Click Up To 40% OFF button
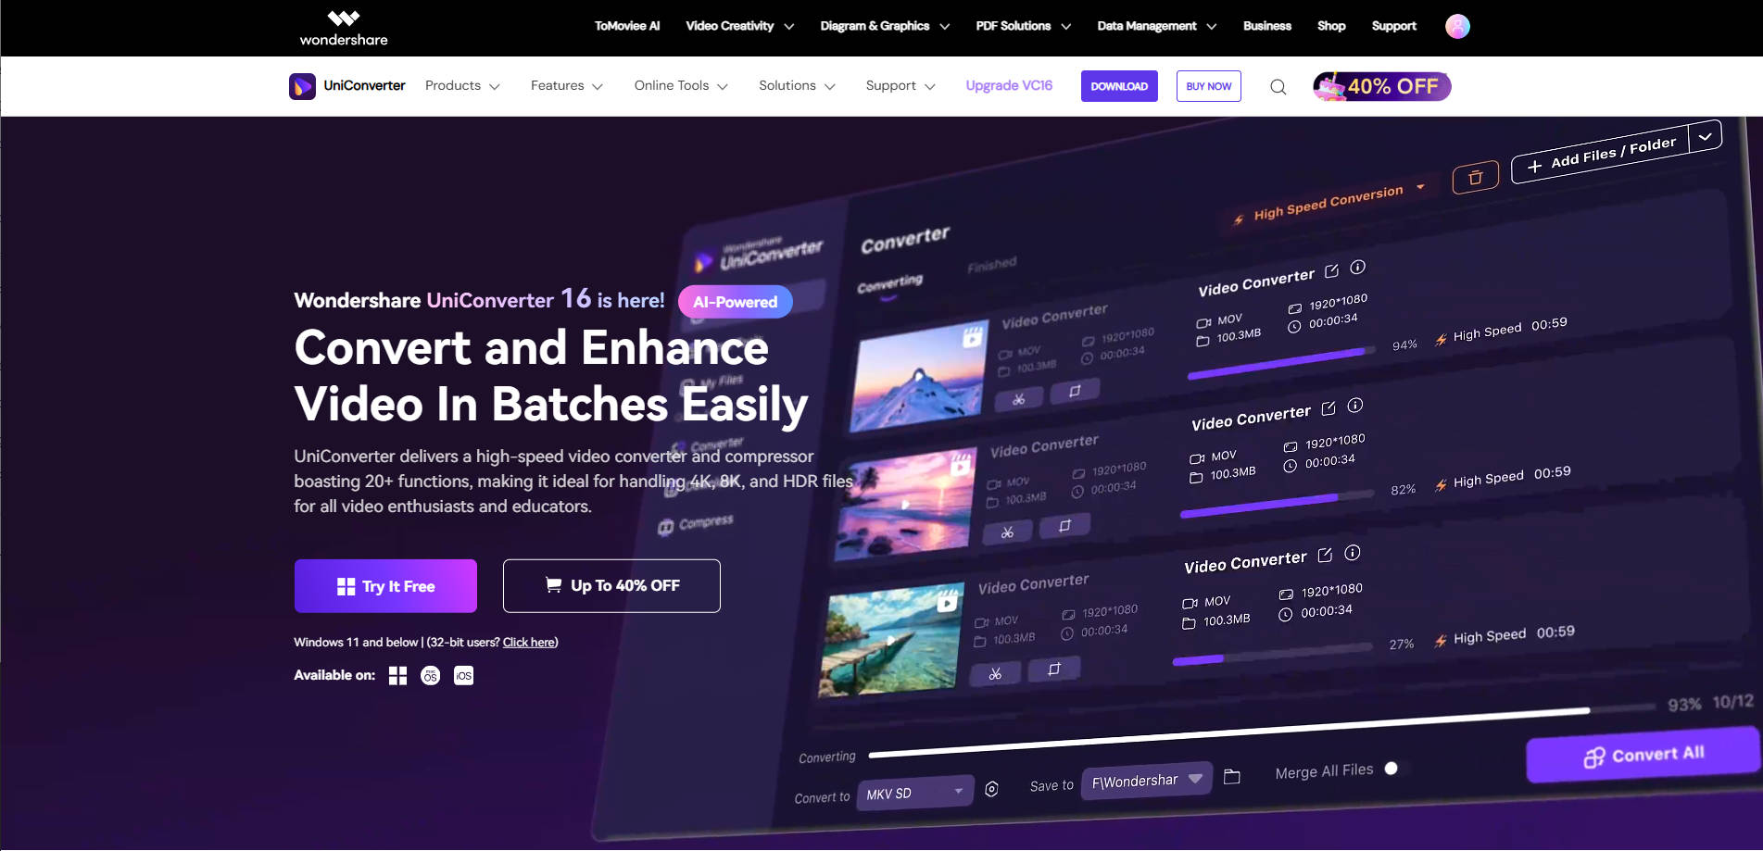 point(611,586)
